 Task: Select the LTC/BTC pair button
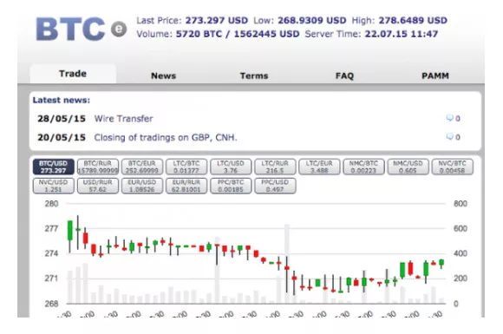click(186, 167)
